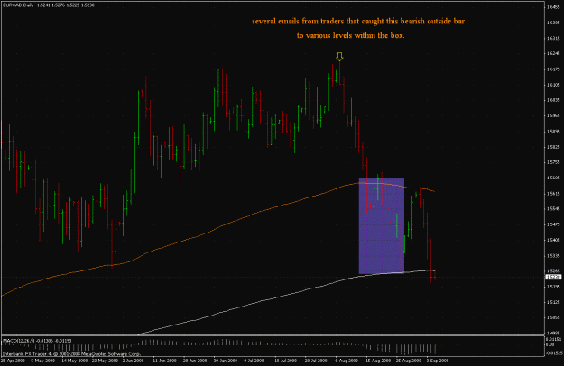Click the 25 Aug 2008 date label
Viewport: 564px width, 366px height.
409,361
